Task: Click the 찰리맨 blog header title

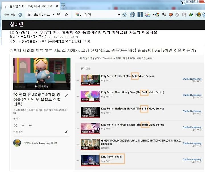Action: (x=17, y=24)
